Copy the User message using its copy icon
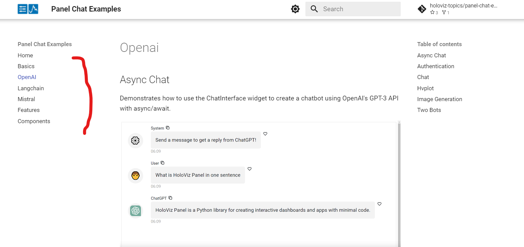The height and width of the screenshot is (247, 524). (162, 163)
